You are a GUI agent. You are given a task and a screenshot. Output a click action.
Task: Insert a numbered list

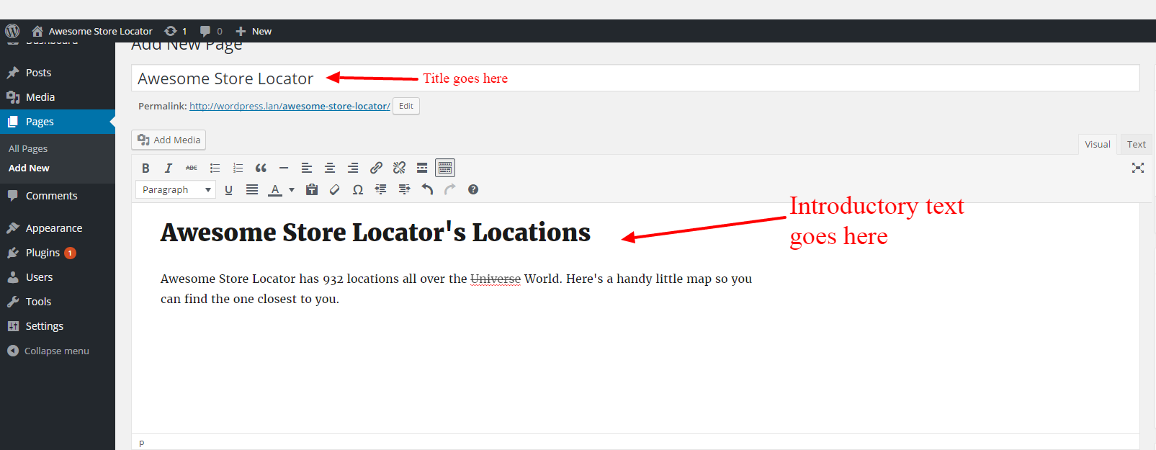coord(238,168)
